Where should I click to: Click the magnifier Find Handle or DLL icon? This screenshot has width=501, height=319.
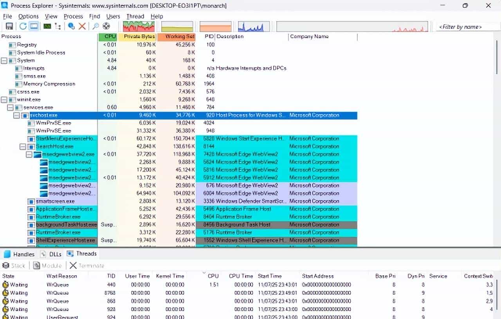[95, 26]
